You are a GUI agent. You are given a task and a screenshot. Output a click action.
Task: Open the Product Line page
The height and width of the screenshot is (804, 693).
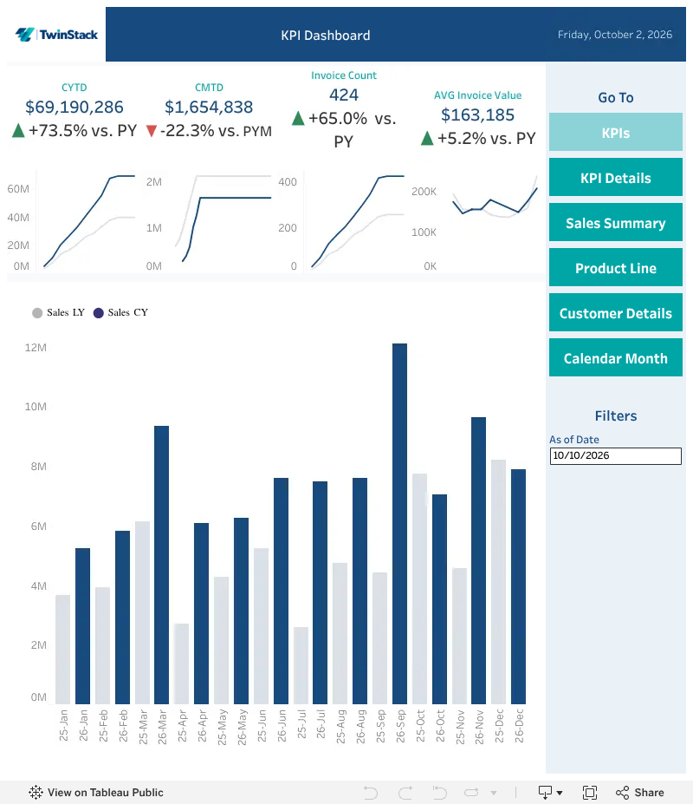(616, 268)
